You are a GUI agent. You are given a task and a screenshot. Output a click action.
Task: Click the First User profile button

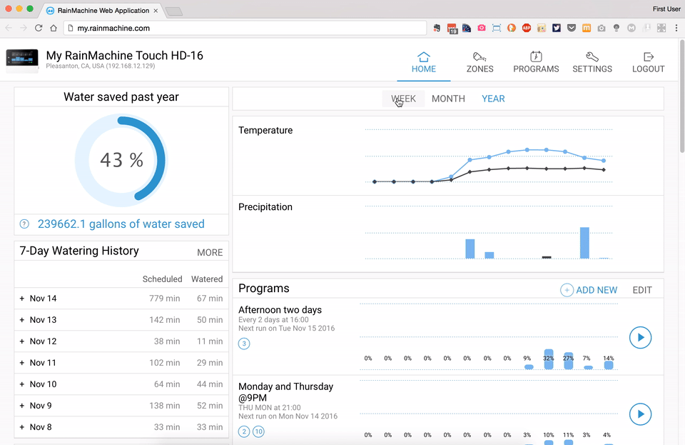coord(666,9)
